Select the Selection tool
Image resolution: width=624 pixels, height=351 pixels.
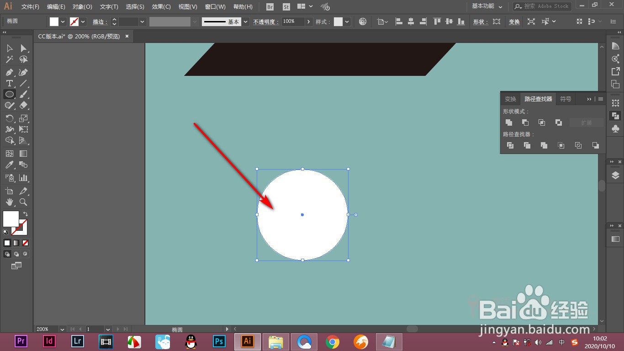tap(9, 48)
